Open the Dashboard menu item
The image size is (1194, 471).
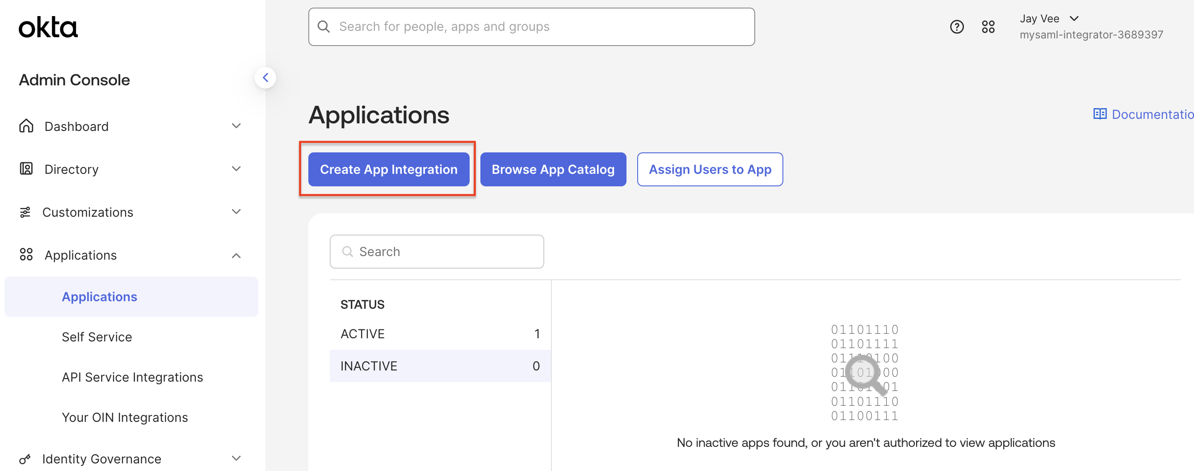click(x=131, y=126)
